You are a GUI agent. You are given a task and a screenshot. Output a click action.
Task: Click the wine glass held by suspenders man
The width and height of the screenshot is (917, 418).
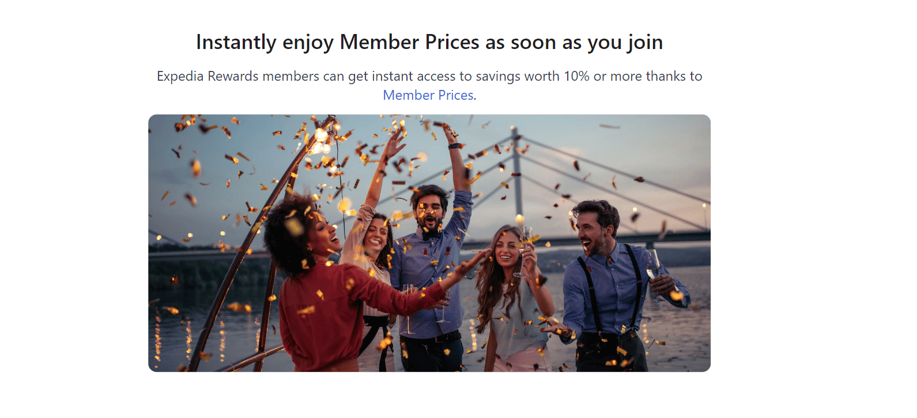pos(654,271)
